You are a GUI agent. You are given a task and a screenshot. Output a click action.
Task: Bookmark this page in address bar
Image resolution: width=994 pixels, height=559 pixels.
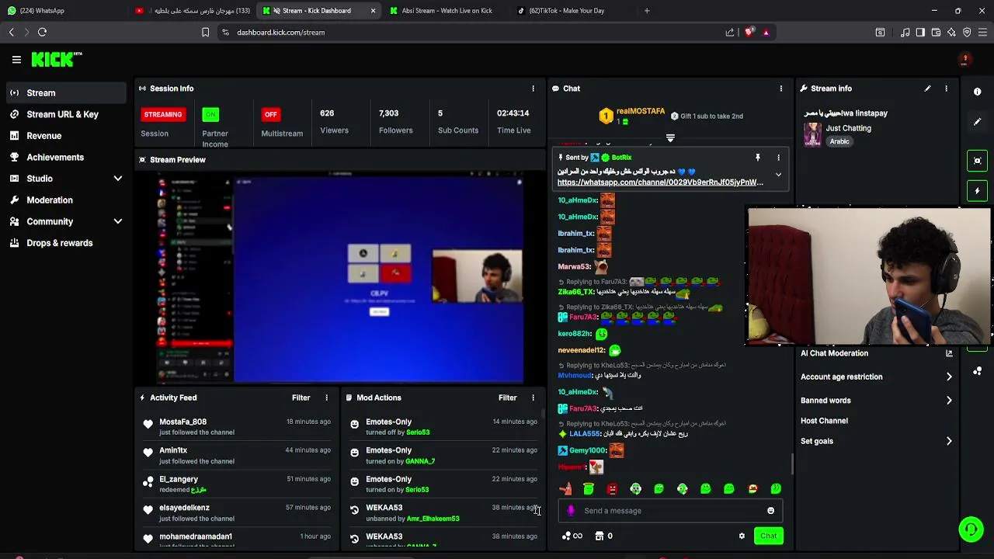click(x=205, y=33)
